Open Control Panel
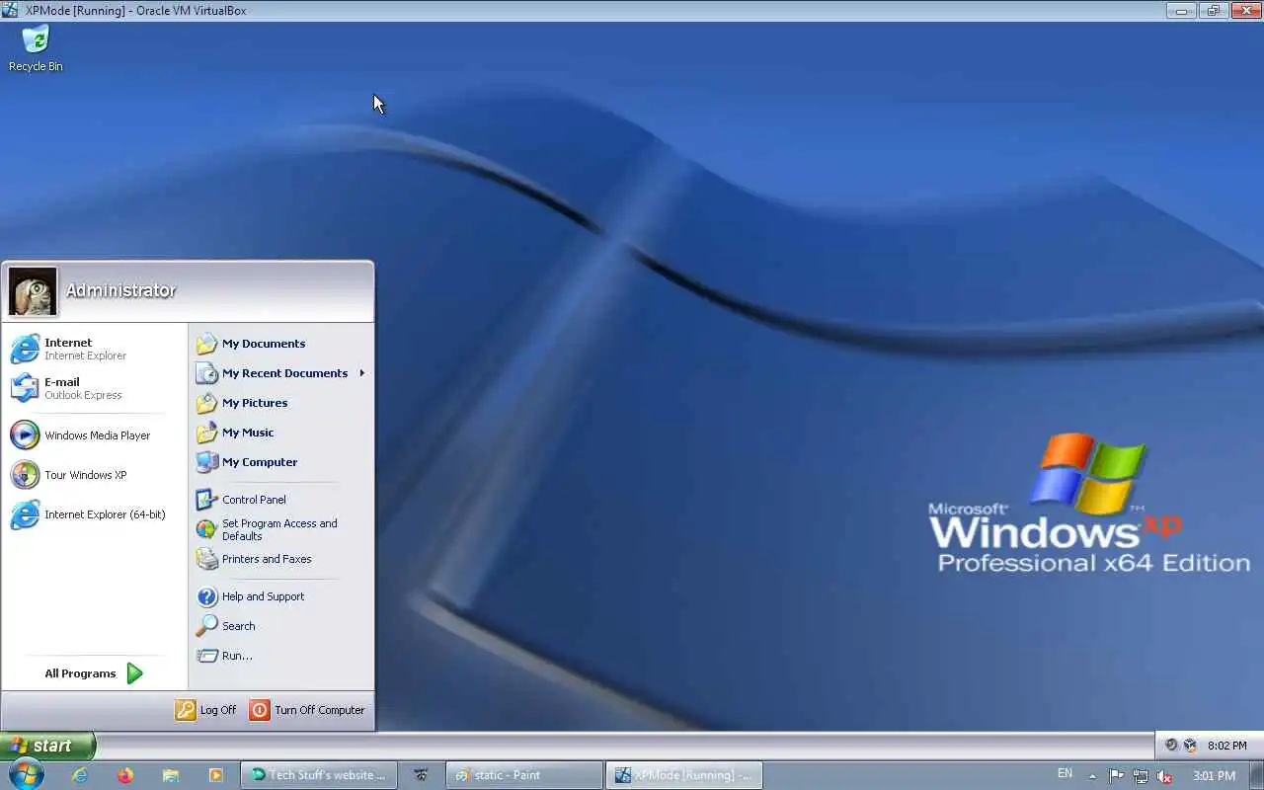 click(x=281, y=500)
